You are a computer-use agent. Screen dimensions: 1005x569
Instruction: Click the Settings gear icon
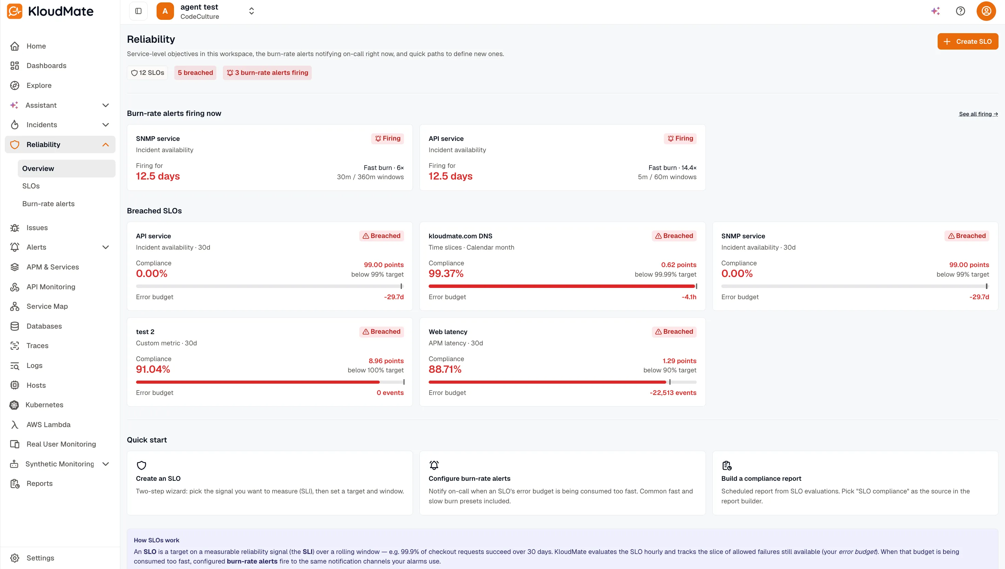coord(14,558)
